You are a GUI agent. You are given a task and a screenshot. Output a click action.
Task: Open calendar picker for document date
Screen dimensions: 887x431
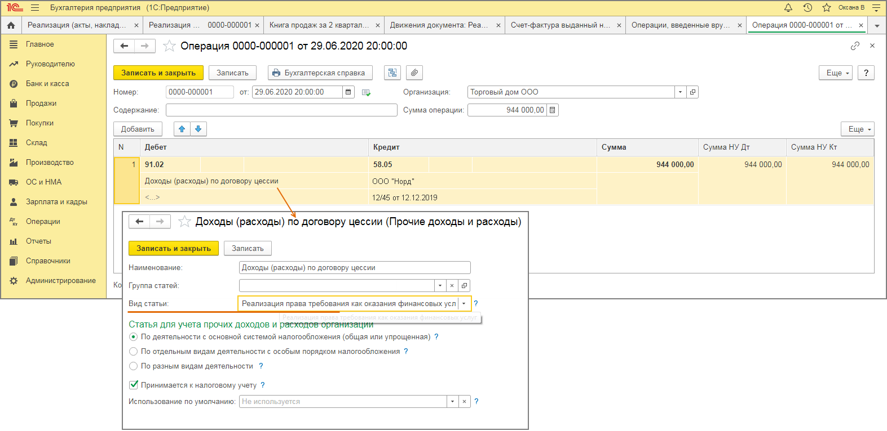tap(348, 92)
